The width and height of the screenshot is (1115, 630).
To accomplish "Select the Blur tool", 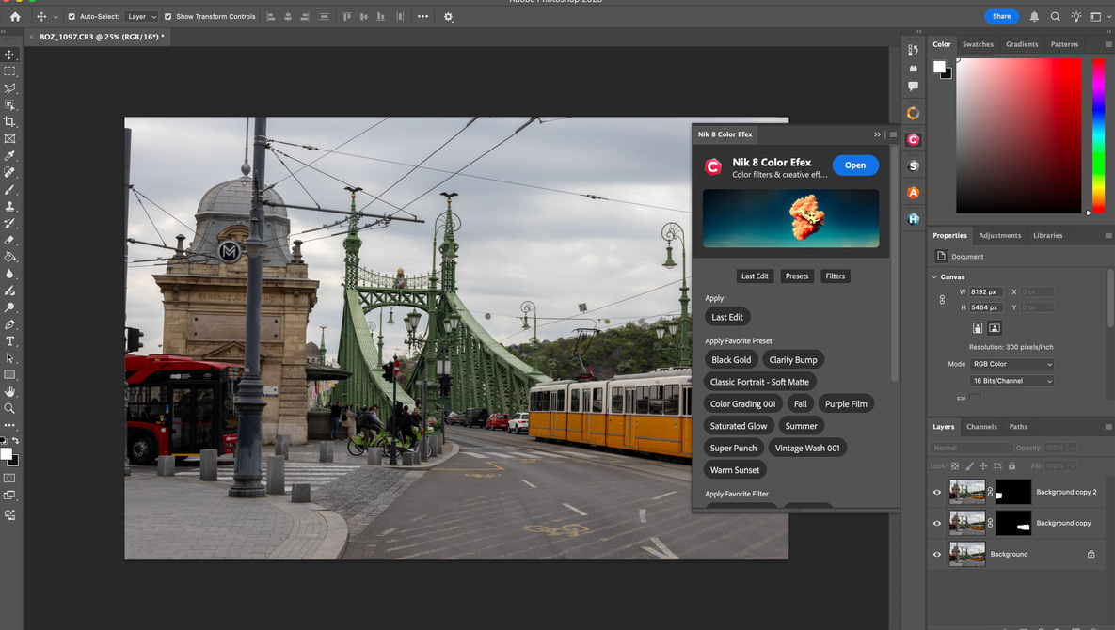I will click(x=10, y=275).
